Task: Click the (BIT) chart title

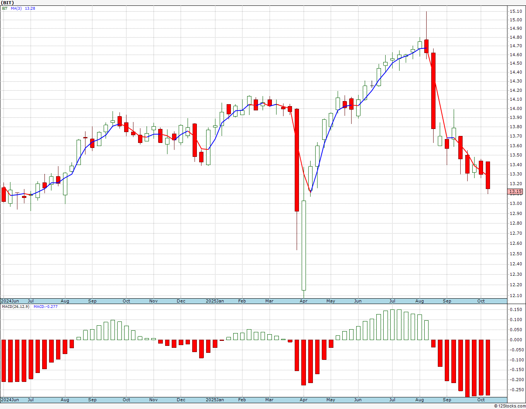Action: [x=8, y=3]
